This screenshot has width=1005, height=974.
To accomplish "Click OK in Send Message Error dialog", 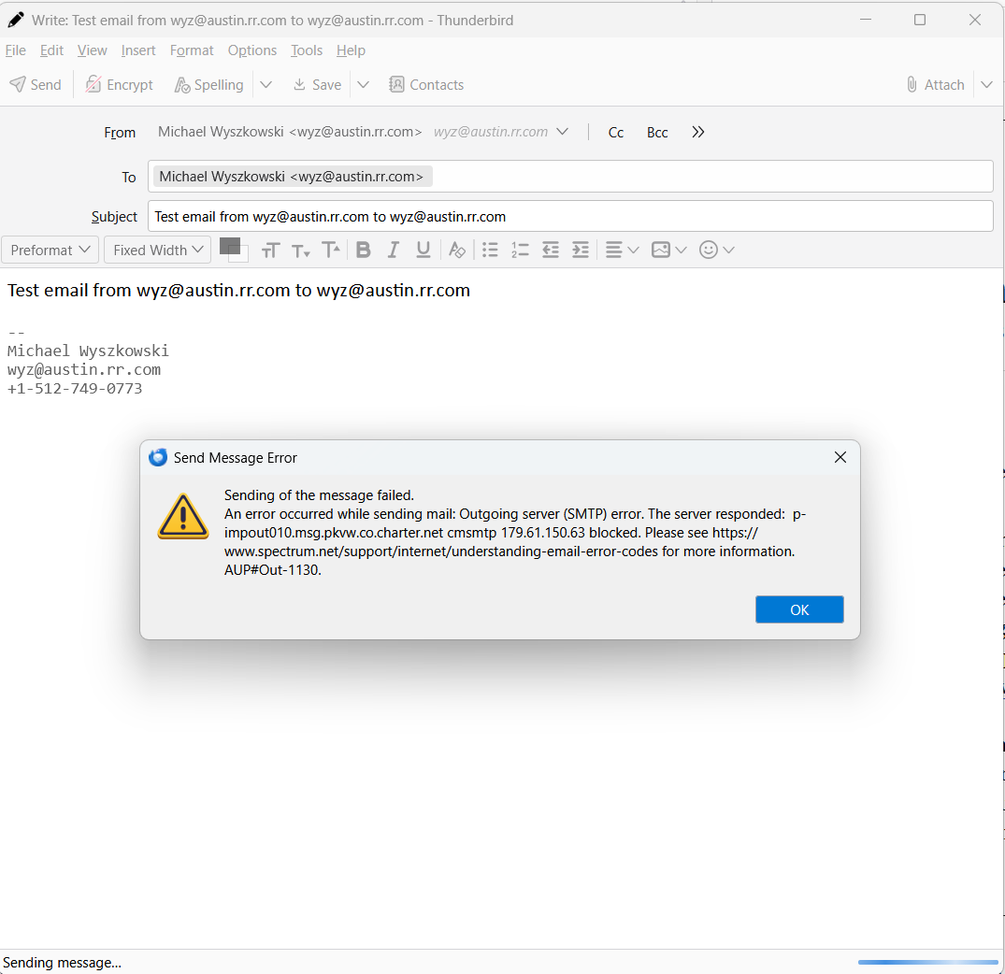I will click(x=799, y=609).
